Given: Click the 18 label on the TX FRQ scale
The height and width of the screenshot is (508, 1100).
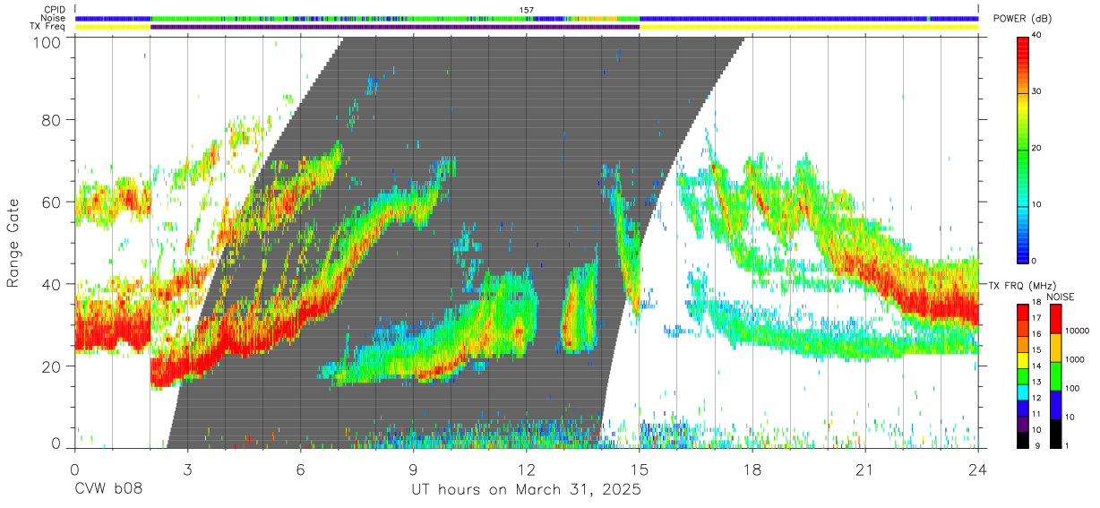Looking at the screenshot, I should tap(1036, 303).
